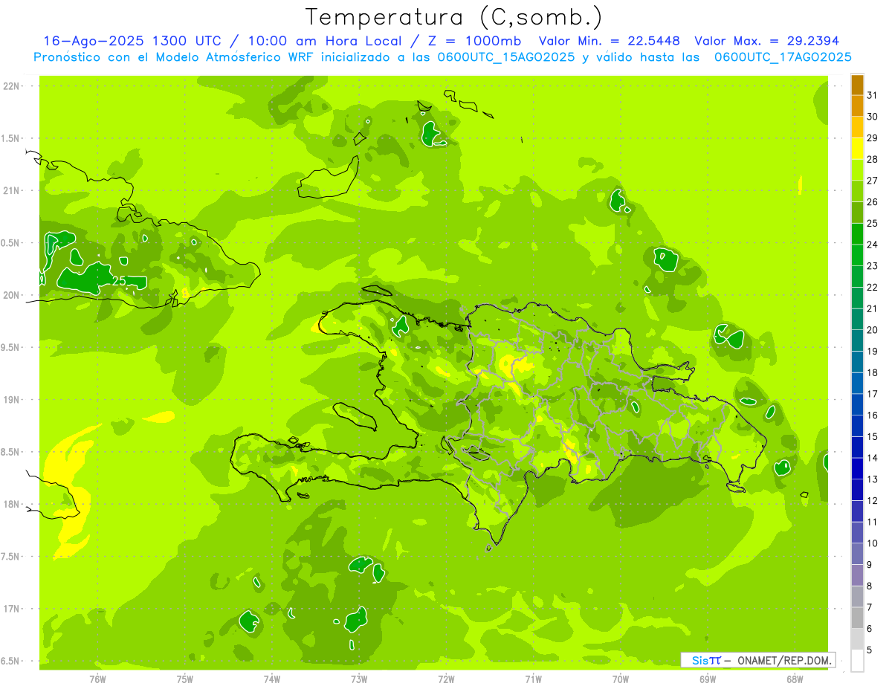Click the "19N" latitude label
This screenshot has height=689, width=892.
(x=10, y=400)
